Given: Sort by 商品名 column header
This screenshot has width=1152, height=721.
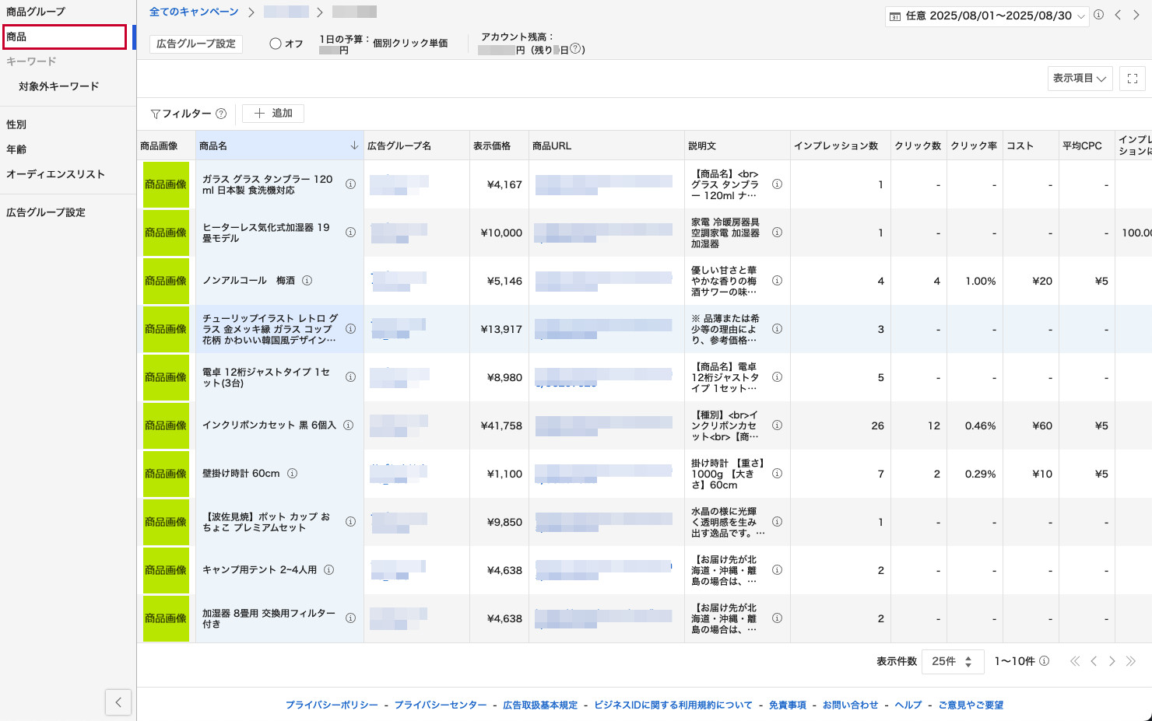Looking at the screenshot, I should coord(279,145).
